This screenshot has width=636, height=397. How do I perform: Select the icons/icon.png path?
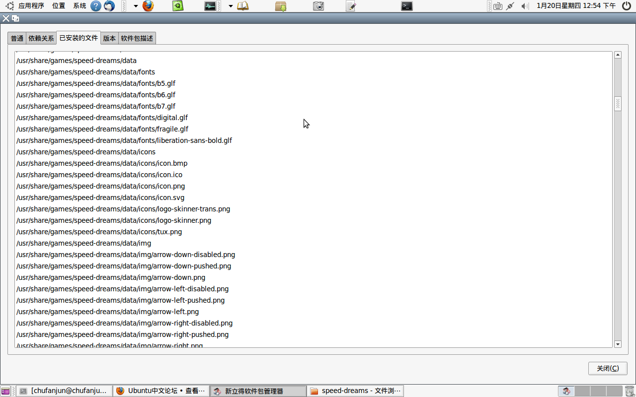(100, 186)
